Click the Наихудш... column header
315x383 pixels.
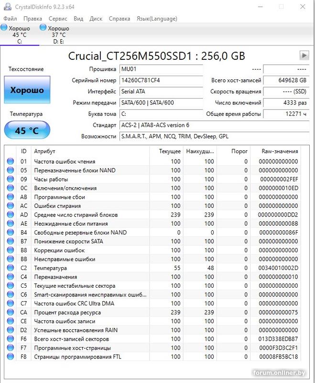click(x=200, y=151)
